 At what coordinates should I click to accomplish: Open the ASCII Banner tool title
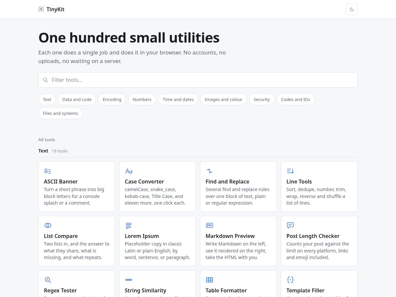click(61, 181)
